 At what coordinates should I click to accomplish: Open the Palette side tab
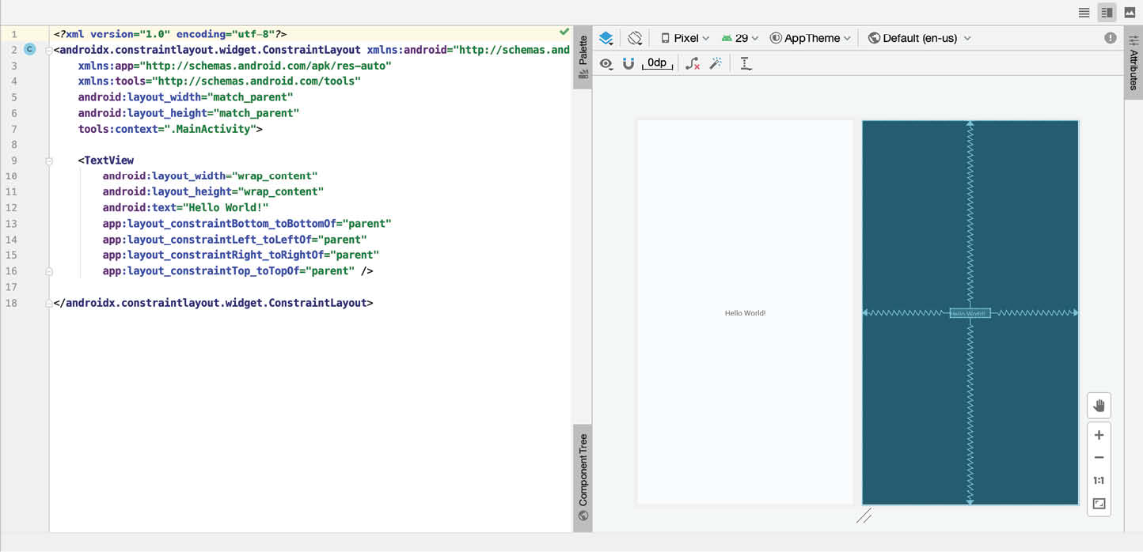click(x=583, y=57)
